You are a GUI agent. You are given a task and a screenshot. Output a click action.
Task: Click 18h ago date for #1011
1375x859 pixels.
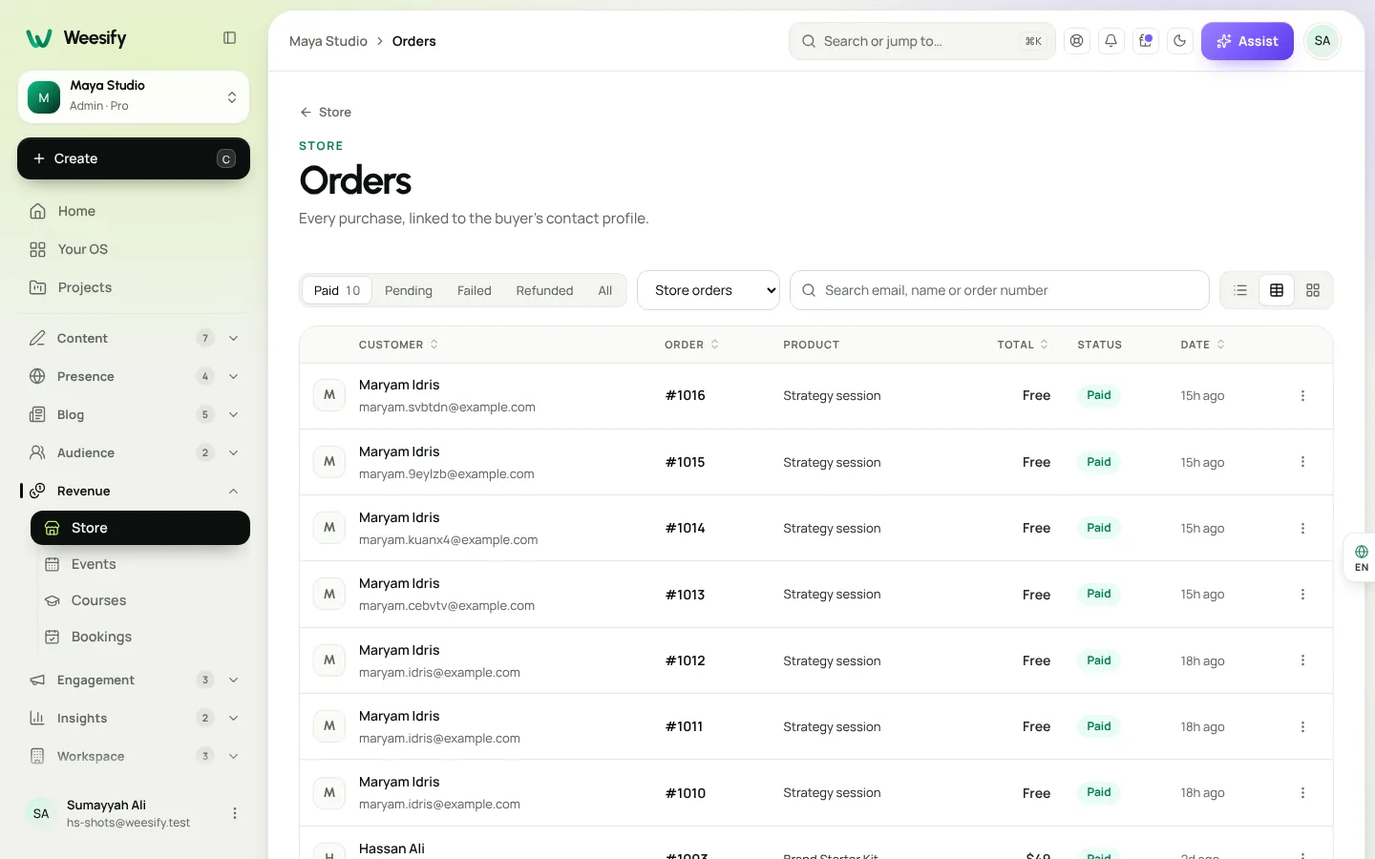click(x=1202, y=726)
